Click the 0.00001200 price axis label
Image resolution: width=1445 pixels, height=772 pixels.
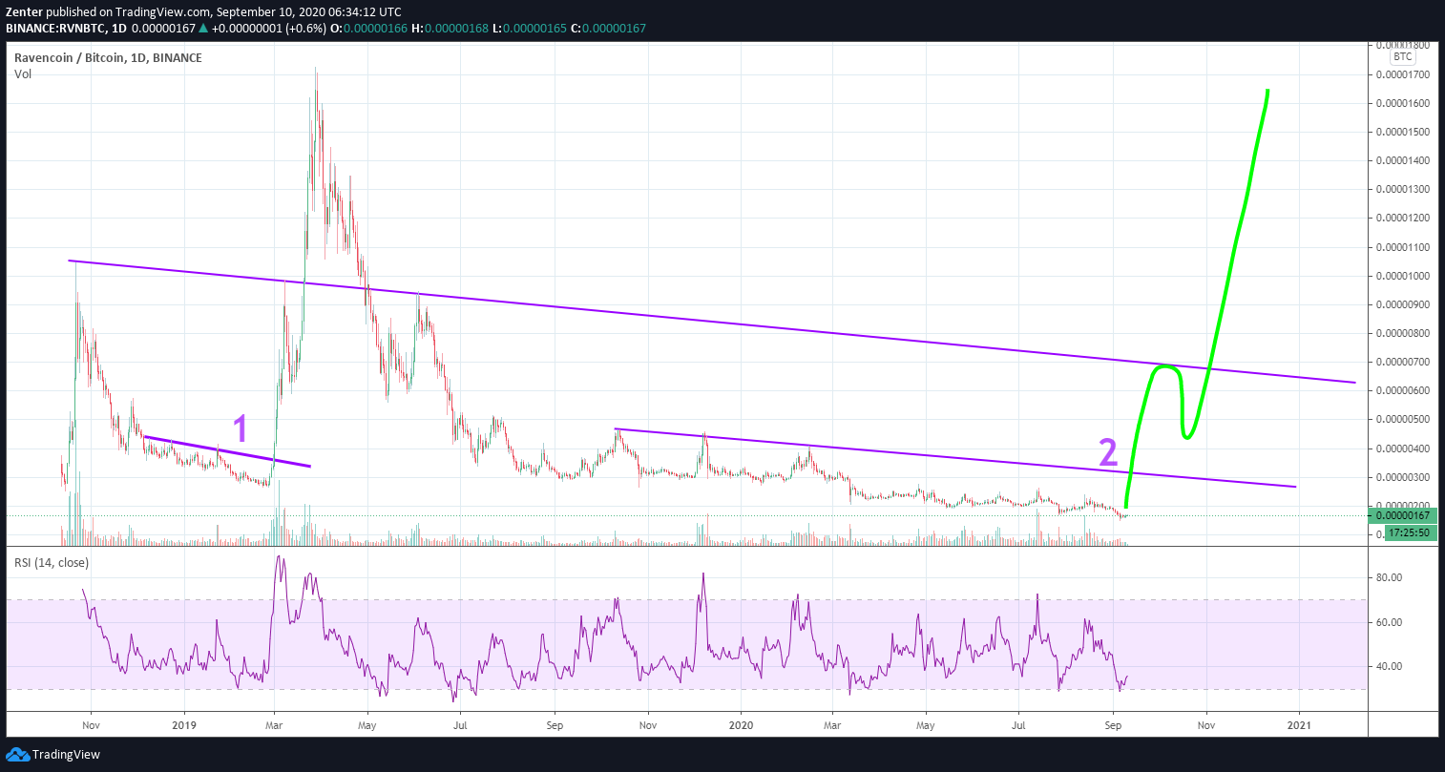point(1402,218)
